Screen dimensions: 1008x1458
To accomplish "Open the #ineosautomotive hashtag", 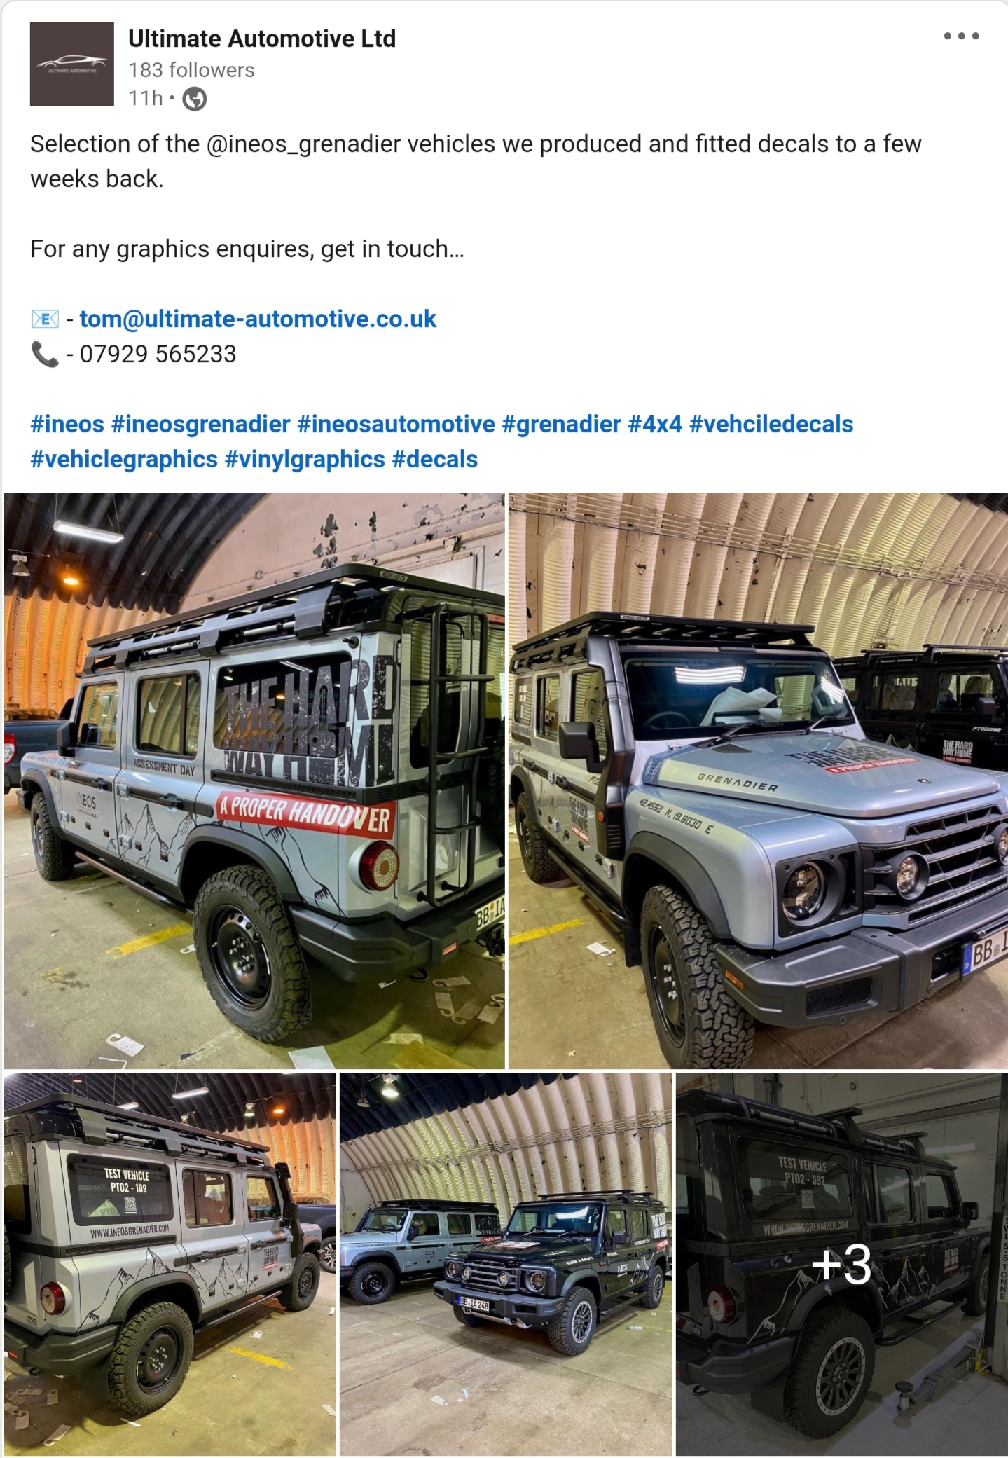I will [396, 424].
